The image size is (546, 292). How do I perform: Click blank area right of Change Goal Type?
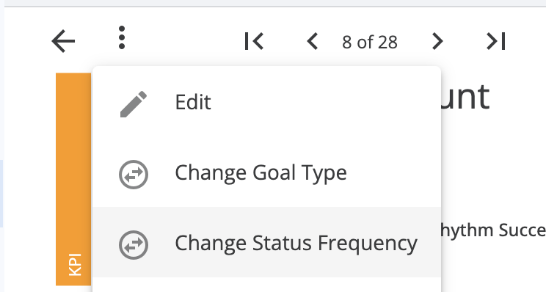(x=393, y=172)
